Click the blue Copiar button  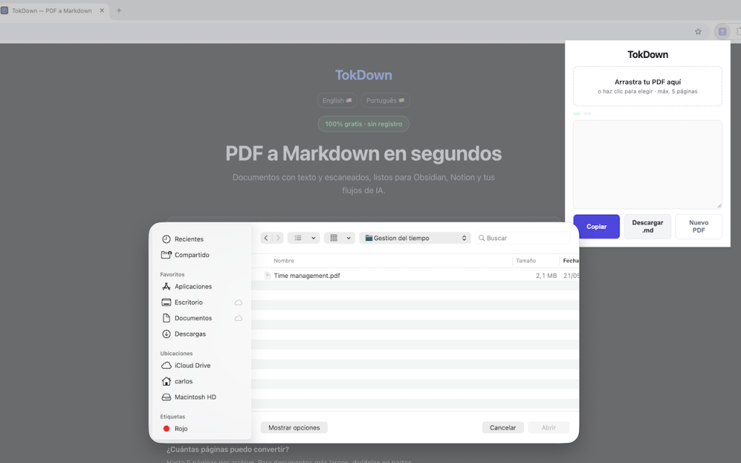click(x=596, y=226)
